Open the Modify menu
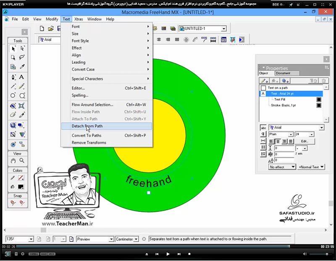336x261 pixels. click(x=52, y=19)
